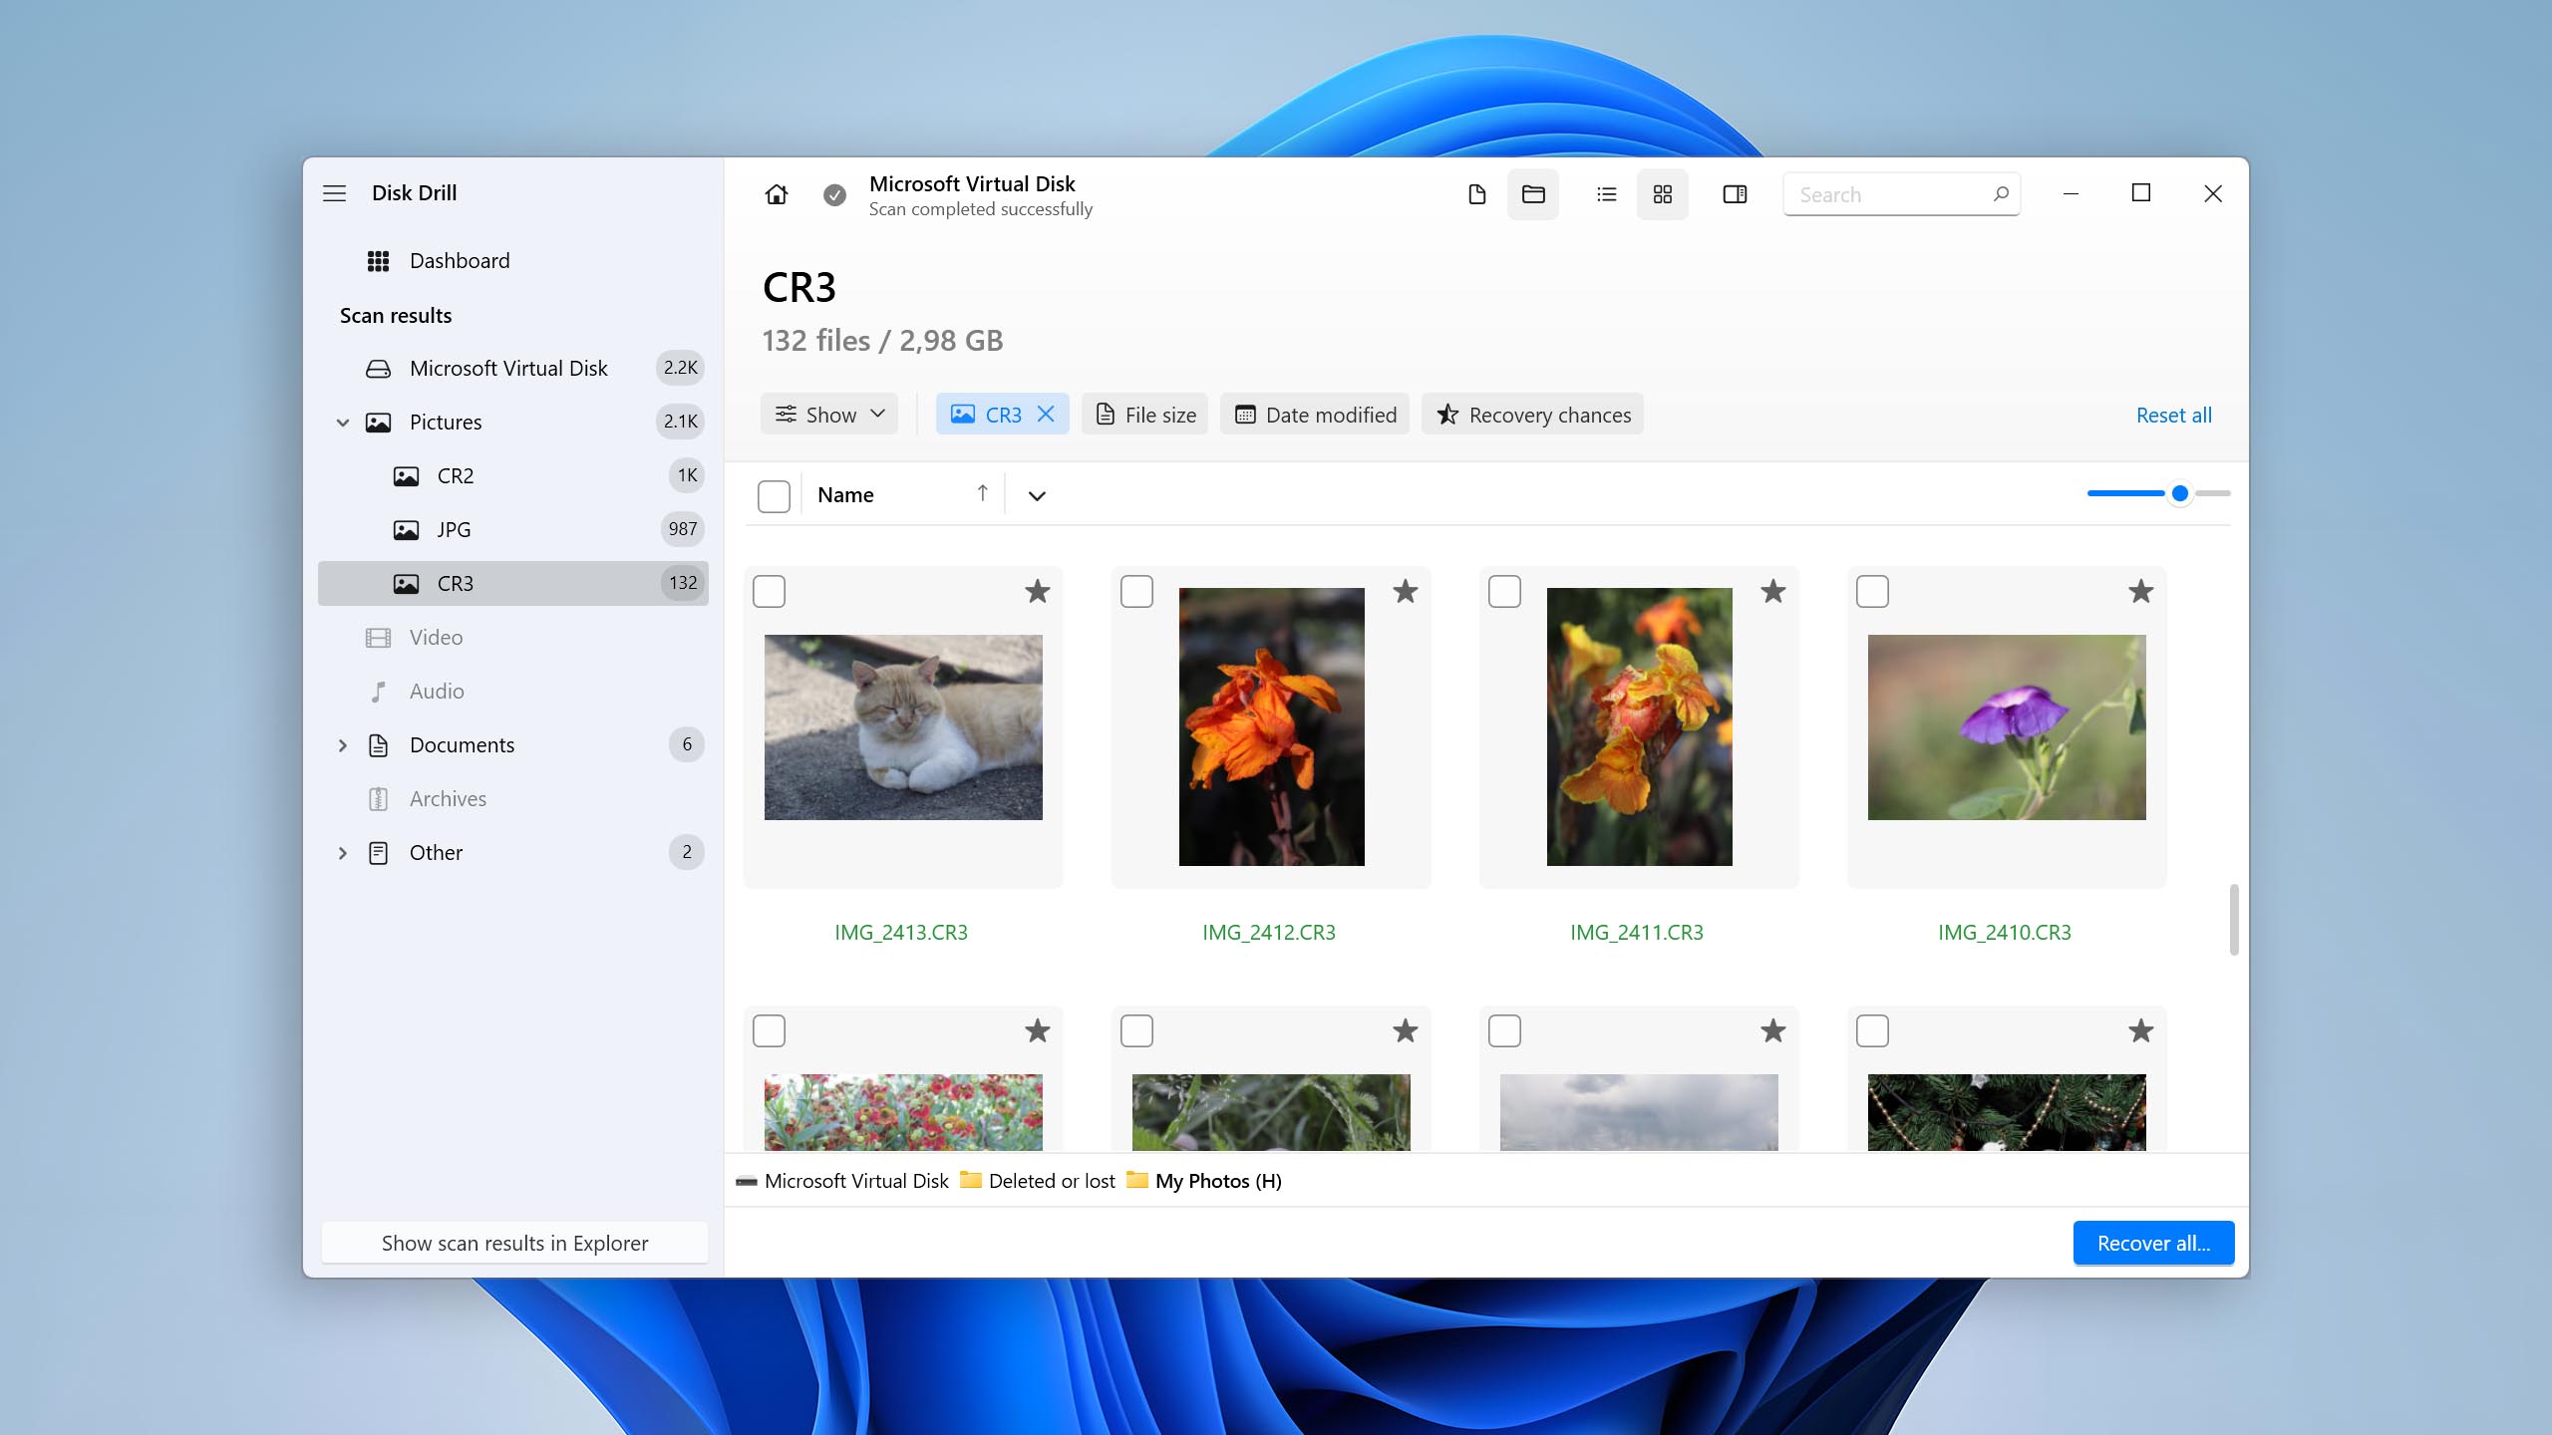Click the Reset all link
Viewport: 2552px width, 1435px height.
tap(2174, 415)
